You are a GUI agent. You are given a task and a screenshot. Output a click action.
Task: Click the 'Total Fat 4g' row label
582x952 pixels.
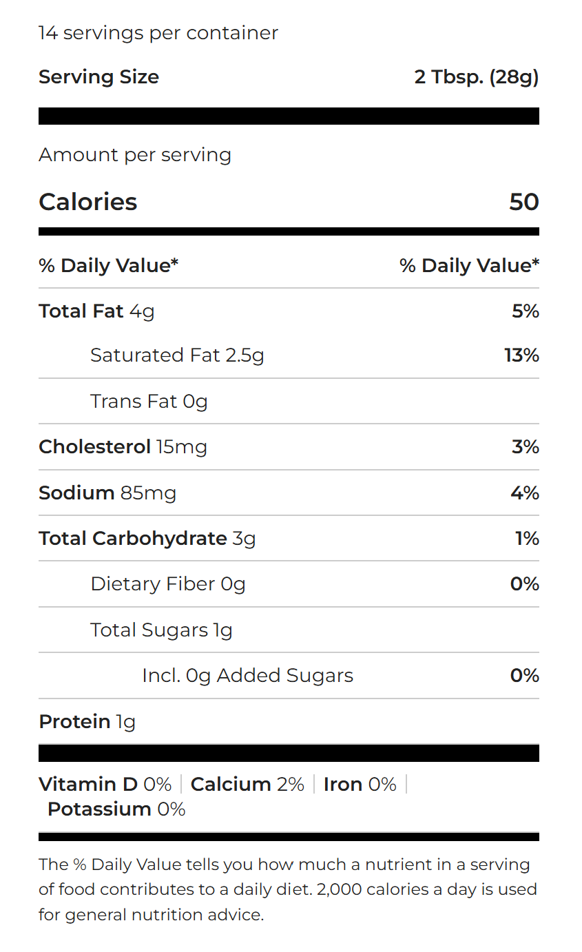96,311
